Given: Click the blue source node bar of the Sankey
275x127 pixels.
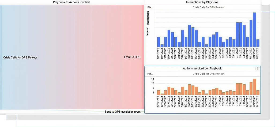Looking at the screenshot, I should pyautogui.click(x=1, y=57).
